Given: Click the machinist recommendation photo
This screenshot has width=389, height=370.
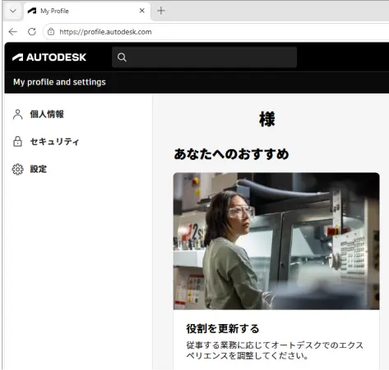Looking at the screenshot, I should point(276,241).
